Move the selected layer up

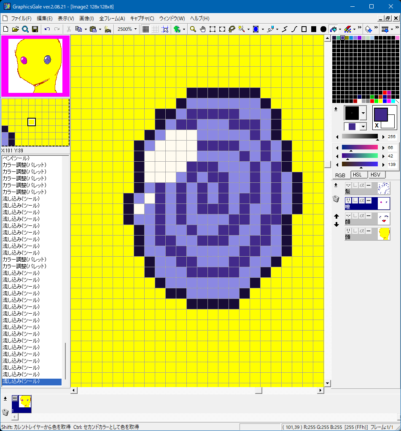[x=336, y=216]
